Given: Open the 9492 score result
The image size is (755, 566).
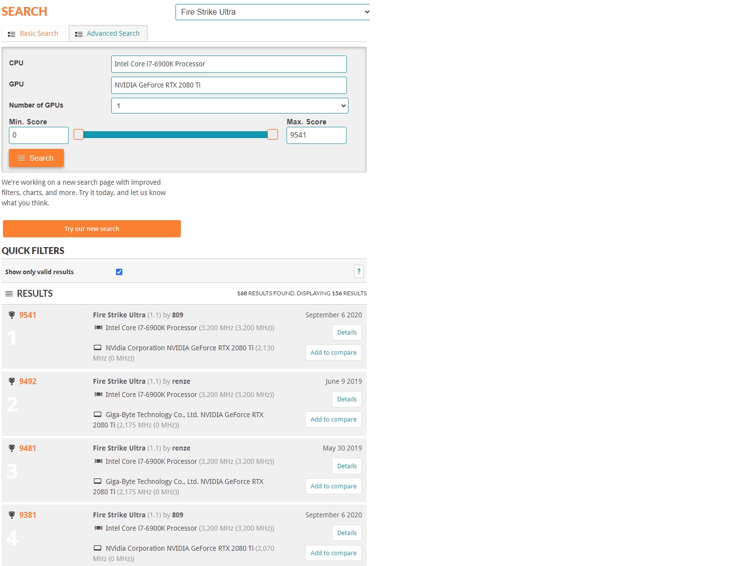Looking at the screenshot, I should coord(28,381).
